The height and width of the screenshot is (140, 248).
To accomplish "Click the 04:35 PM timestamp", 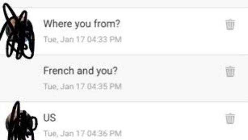I will tap(104, 87).
